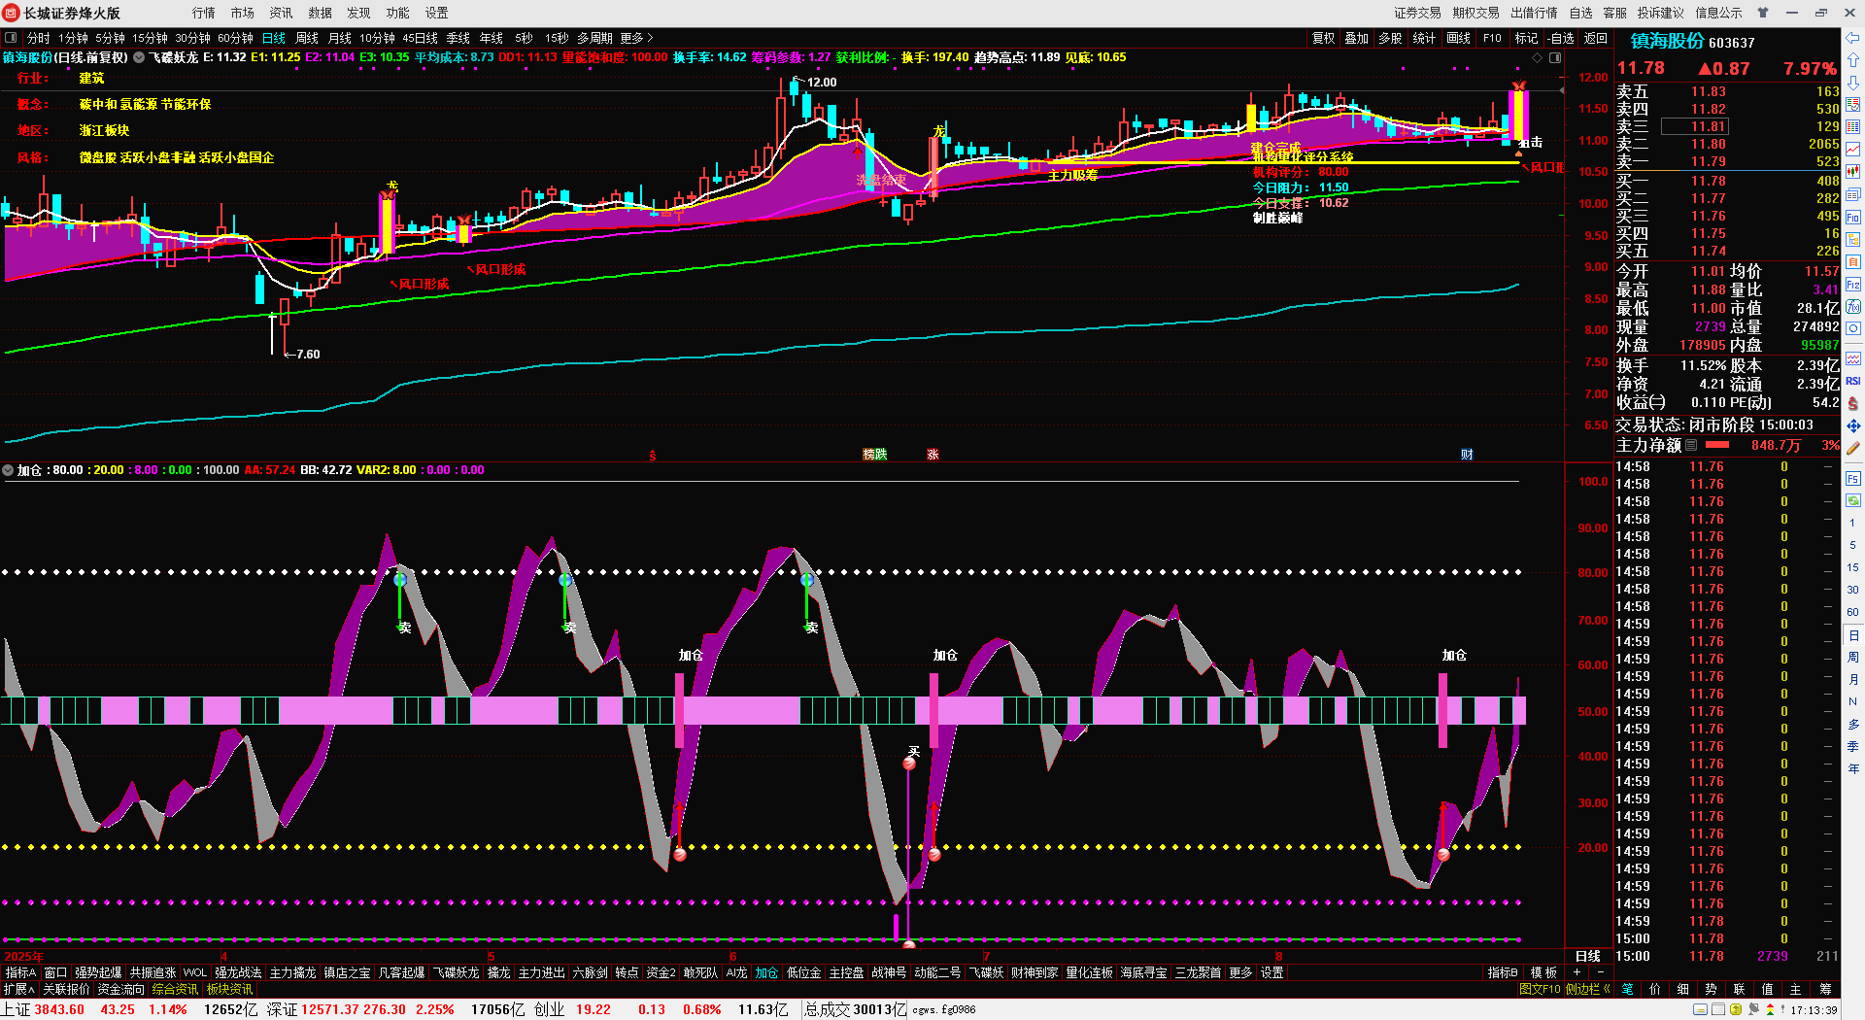The width and height of the screenshot is (1865, 1020).
Task: Click the 榜跌 marker below the chart
Action: coord(875,454)
